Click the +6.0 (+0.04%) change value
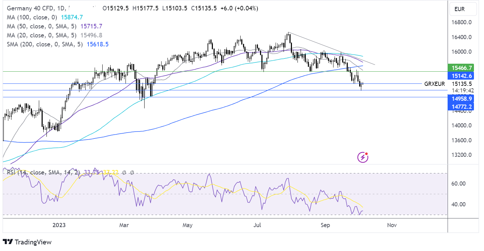This screenshot has height=251, width=484. [239, 8]
